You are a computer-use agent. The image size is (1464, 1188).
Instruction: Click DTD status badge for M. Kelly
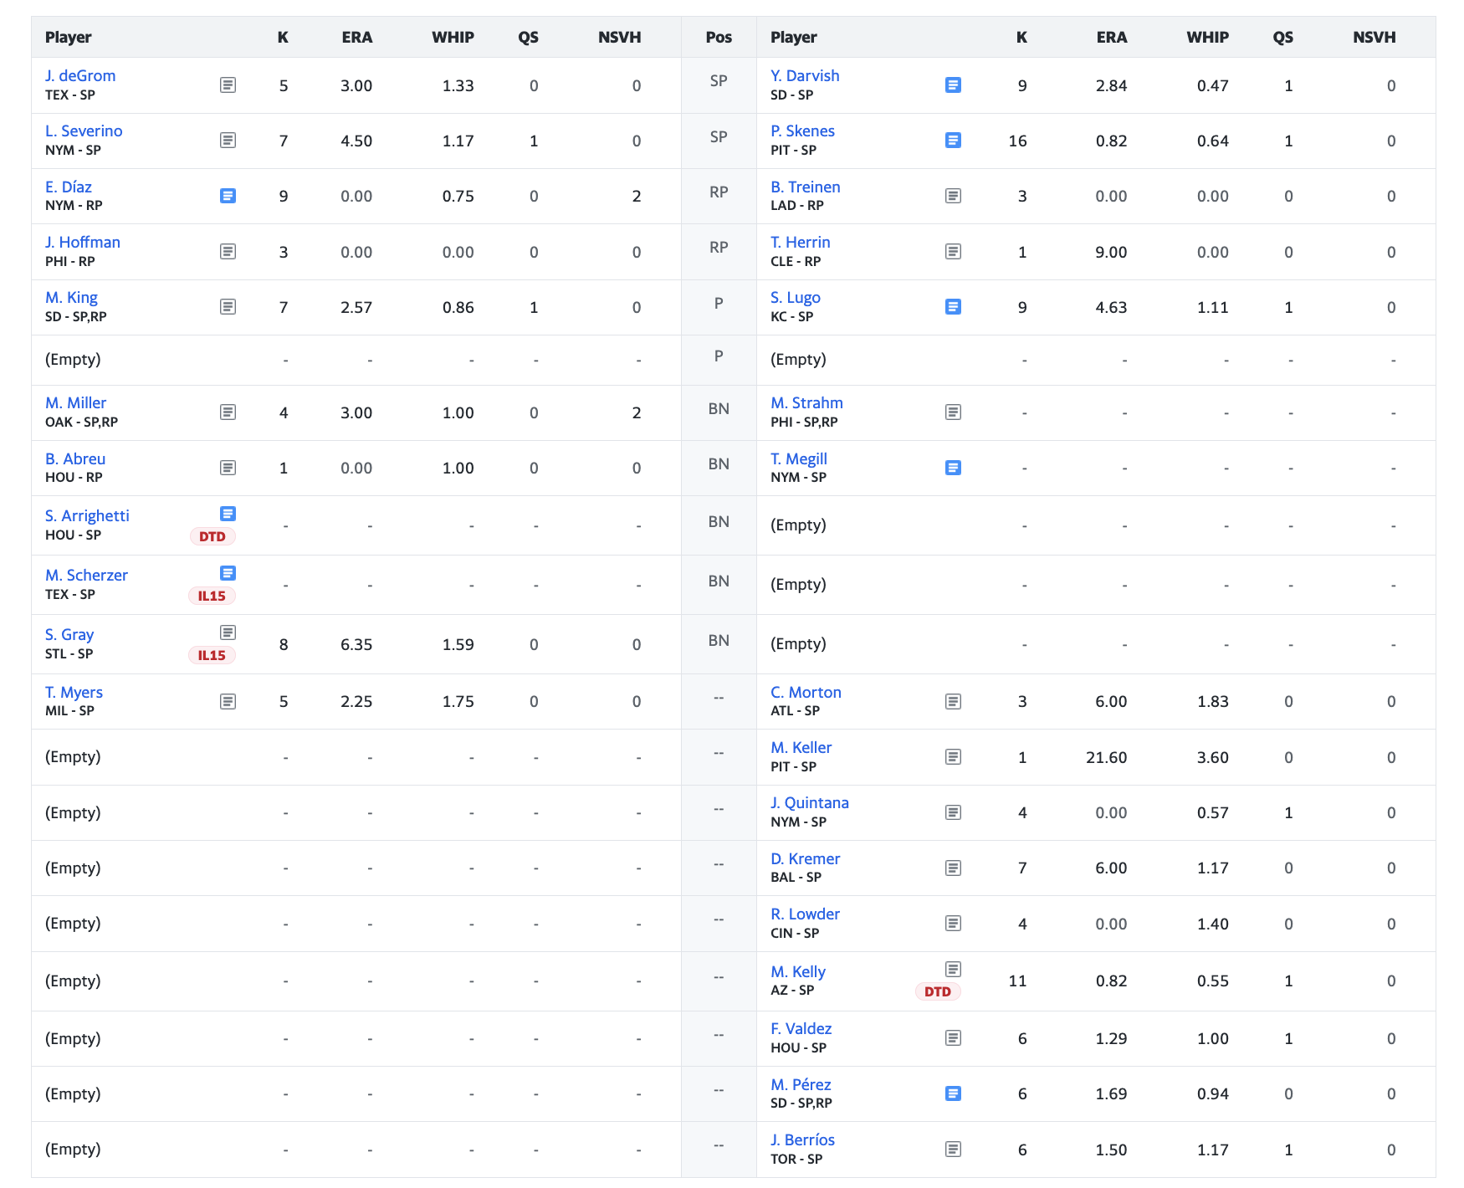click(x=938, y=991)
